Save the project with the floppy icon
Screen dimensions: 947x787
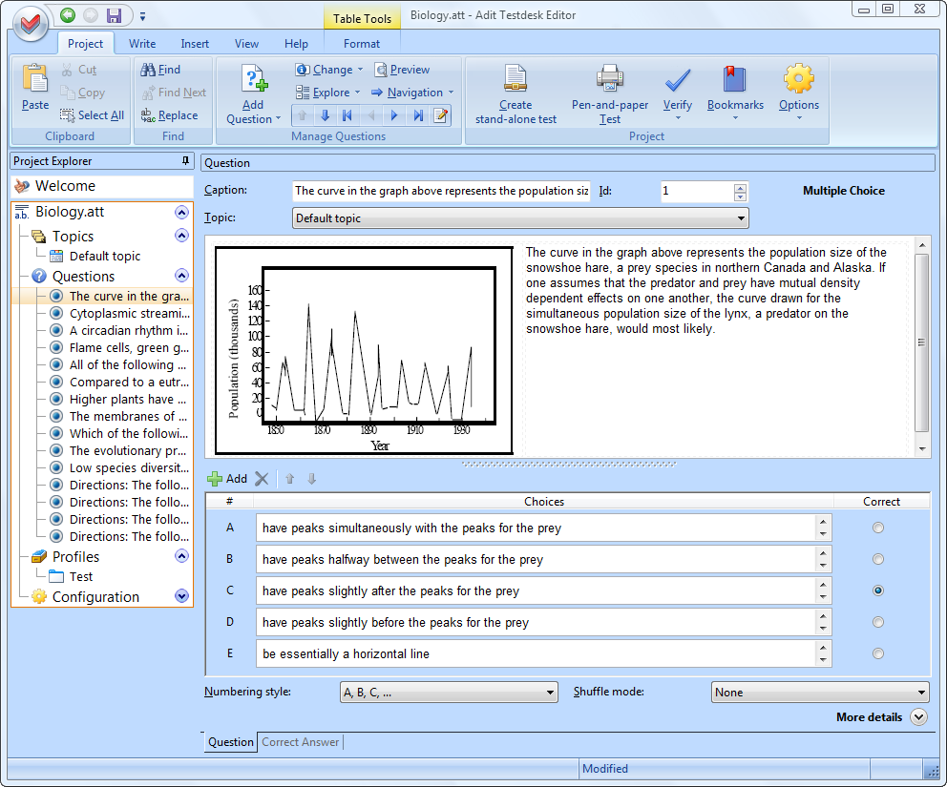114,15
